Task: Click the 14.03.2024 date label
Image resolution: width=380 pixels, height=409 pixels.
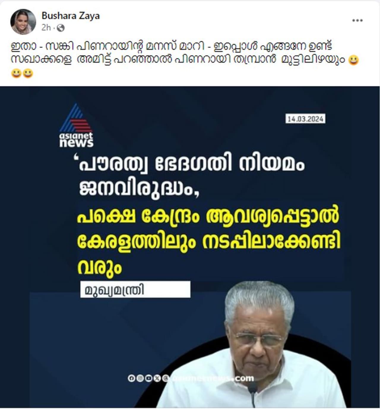Action: (305, 119)
